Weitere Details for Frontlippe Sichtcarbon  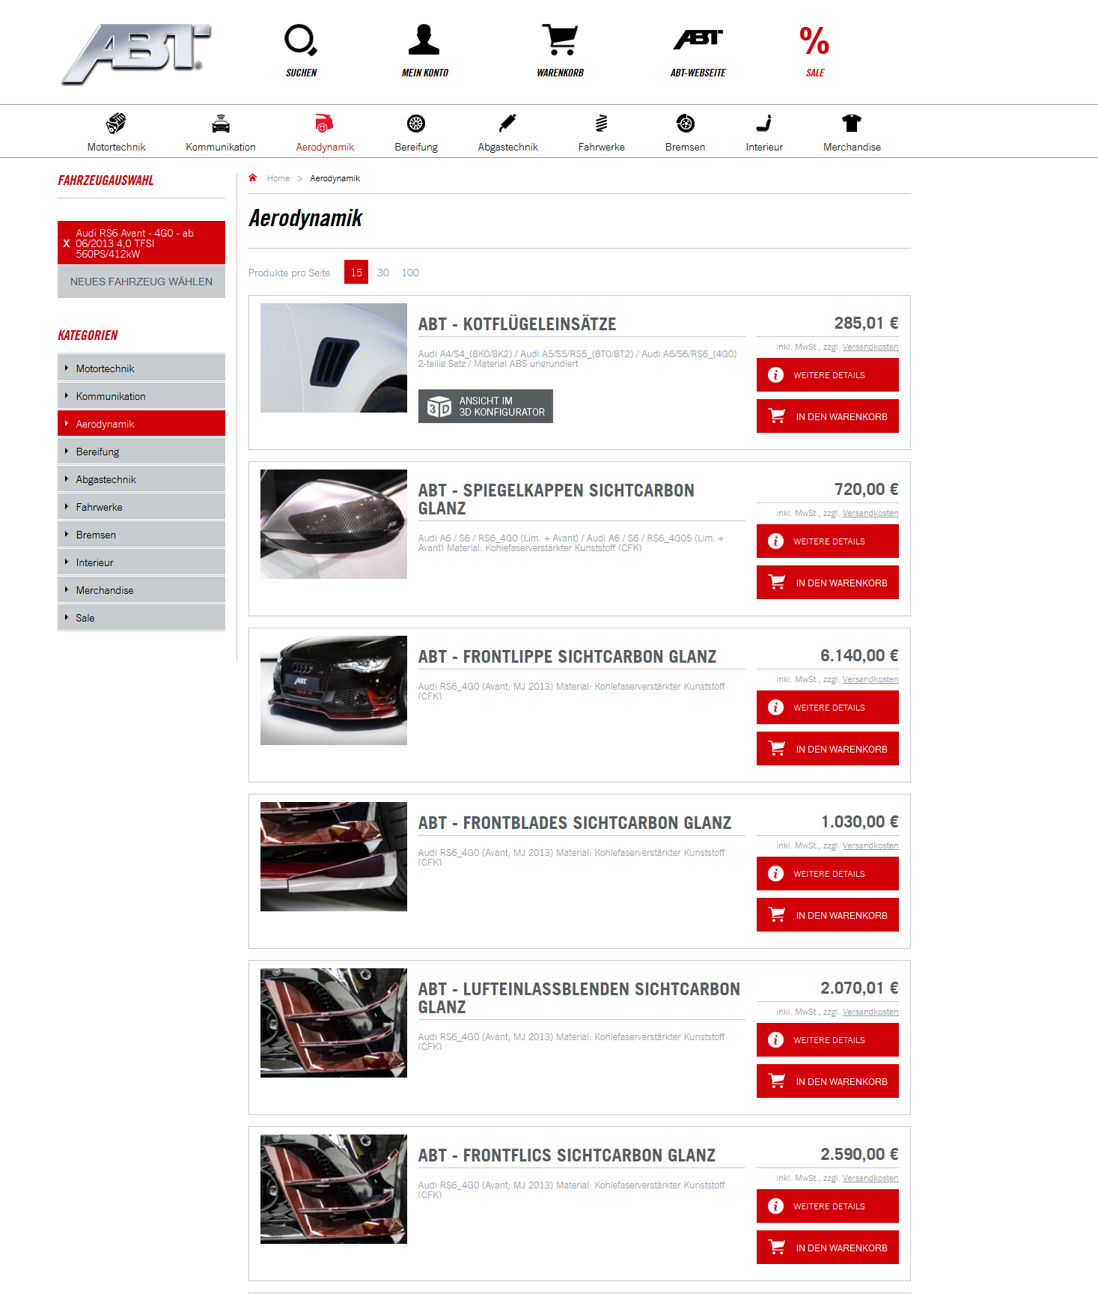[828, 707]
